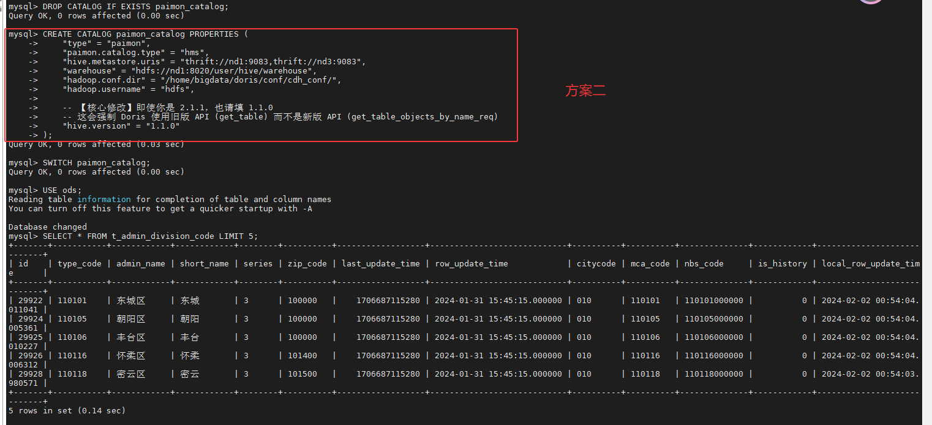
Task: Click id cell '29922'
Action: pyautogui.click(x=31, y=301)
